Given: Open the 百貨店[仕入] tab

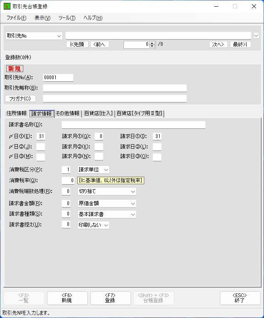Looking at the screenshot, I should [98, 113].
